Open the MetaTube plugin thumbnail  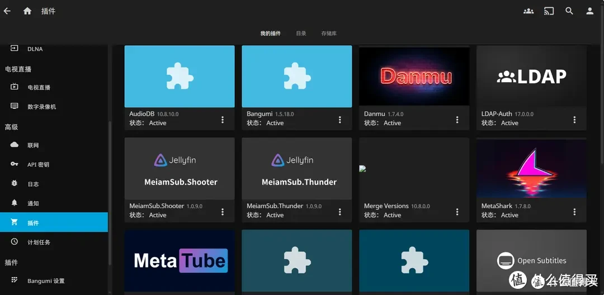[180, 261]
